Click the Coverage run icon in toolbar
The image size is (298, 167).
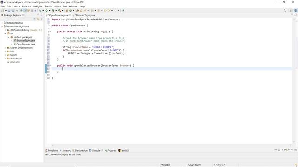53,11
